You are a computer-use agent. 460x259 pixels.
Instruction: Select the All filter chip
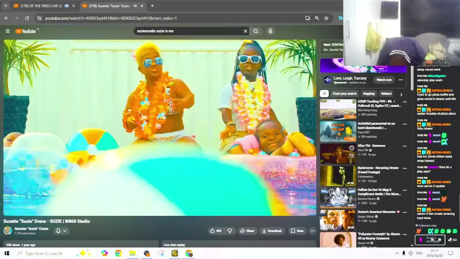[x=324, y=94]
